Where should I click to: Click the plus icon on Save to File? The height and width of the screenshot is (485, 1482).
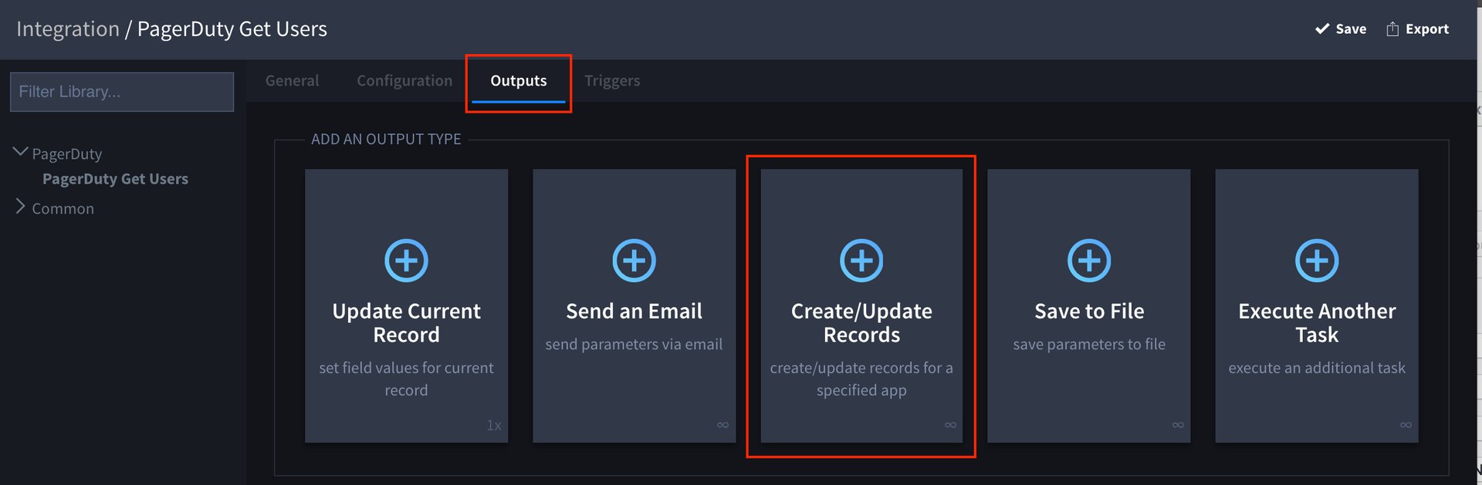click(1088, 261)
